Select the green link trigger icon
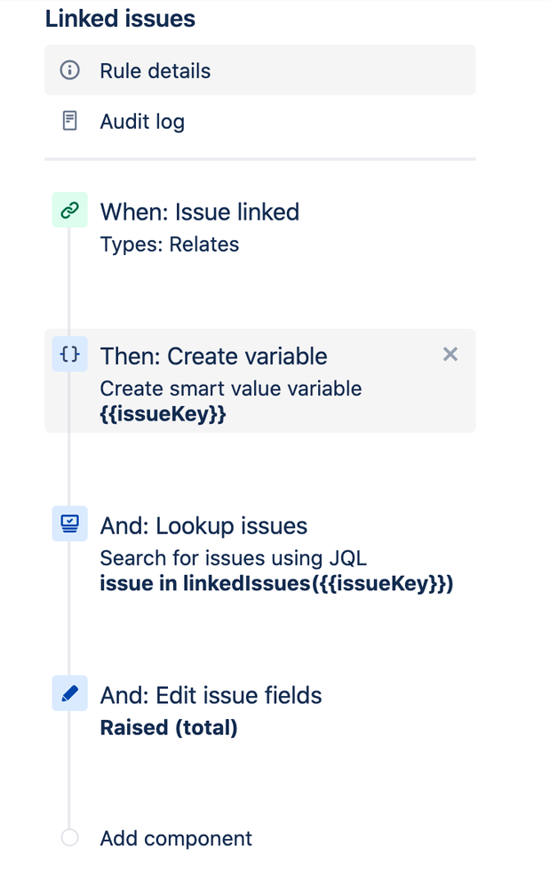Viewport: 550px width, 888px height. pos(69,210)
